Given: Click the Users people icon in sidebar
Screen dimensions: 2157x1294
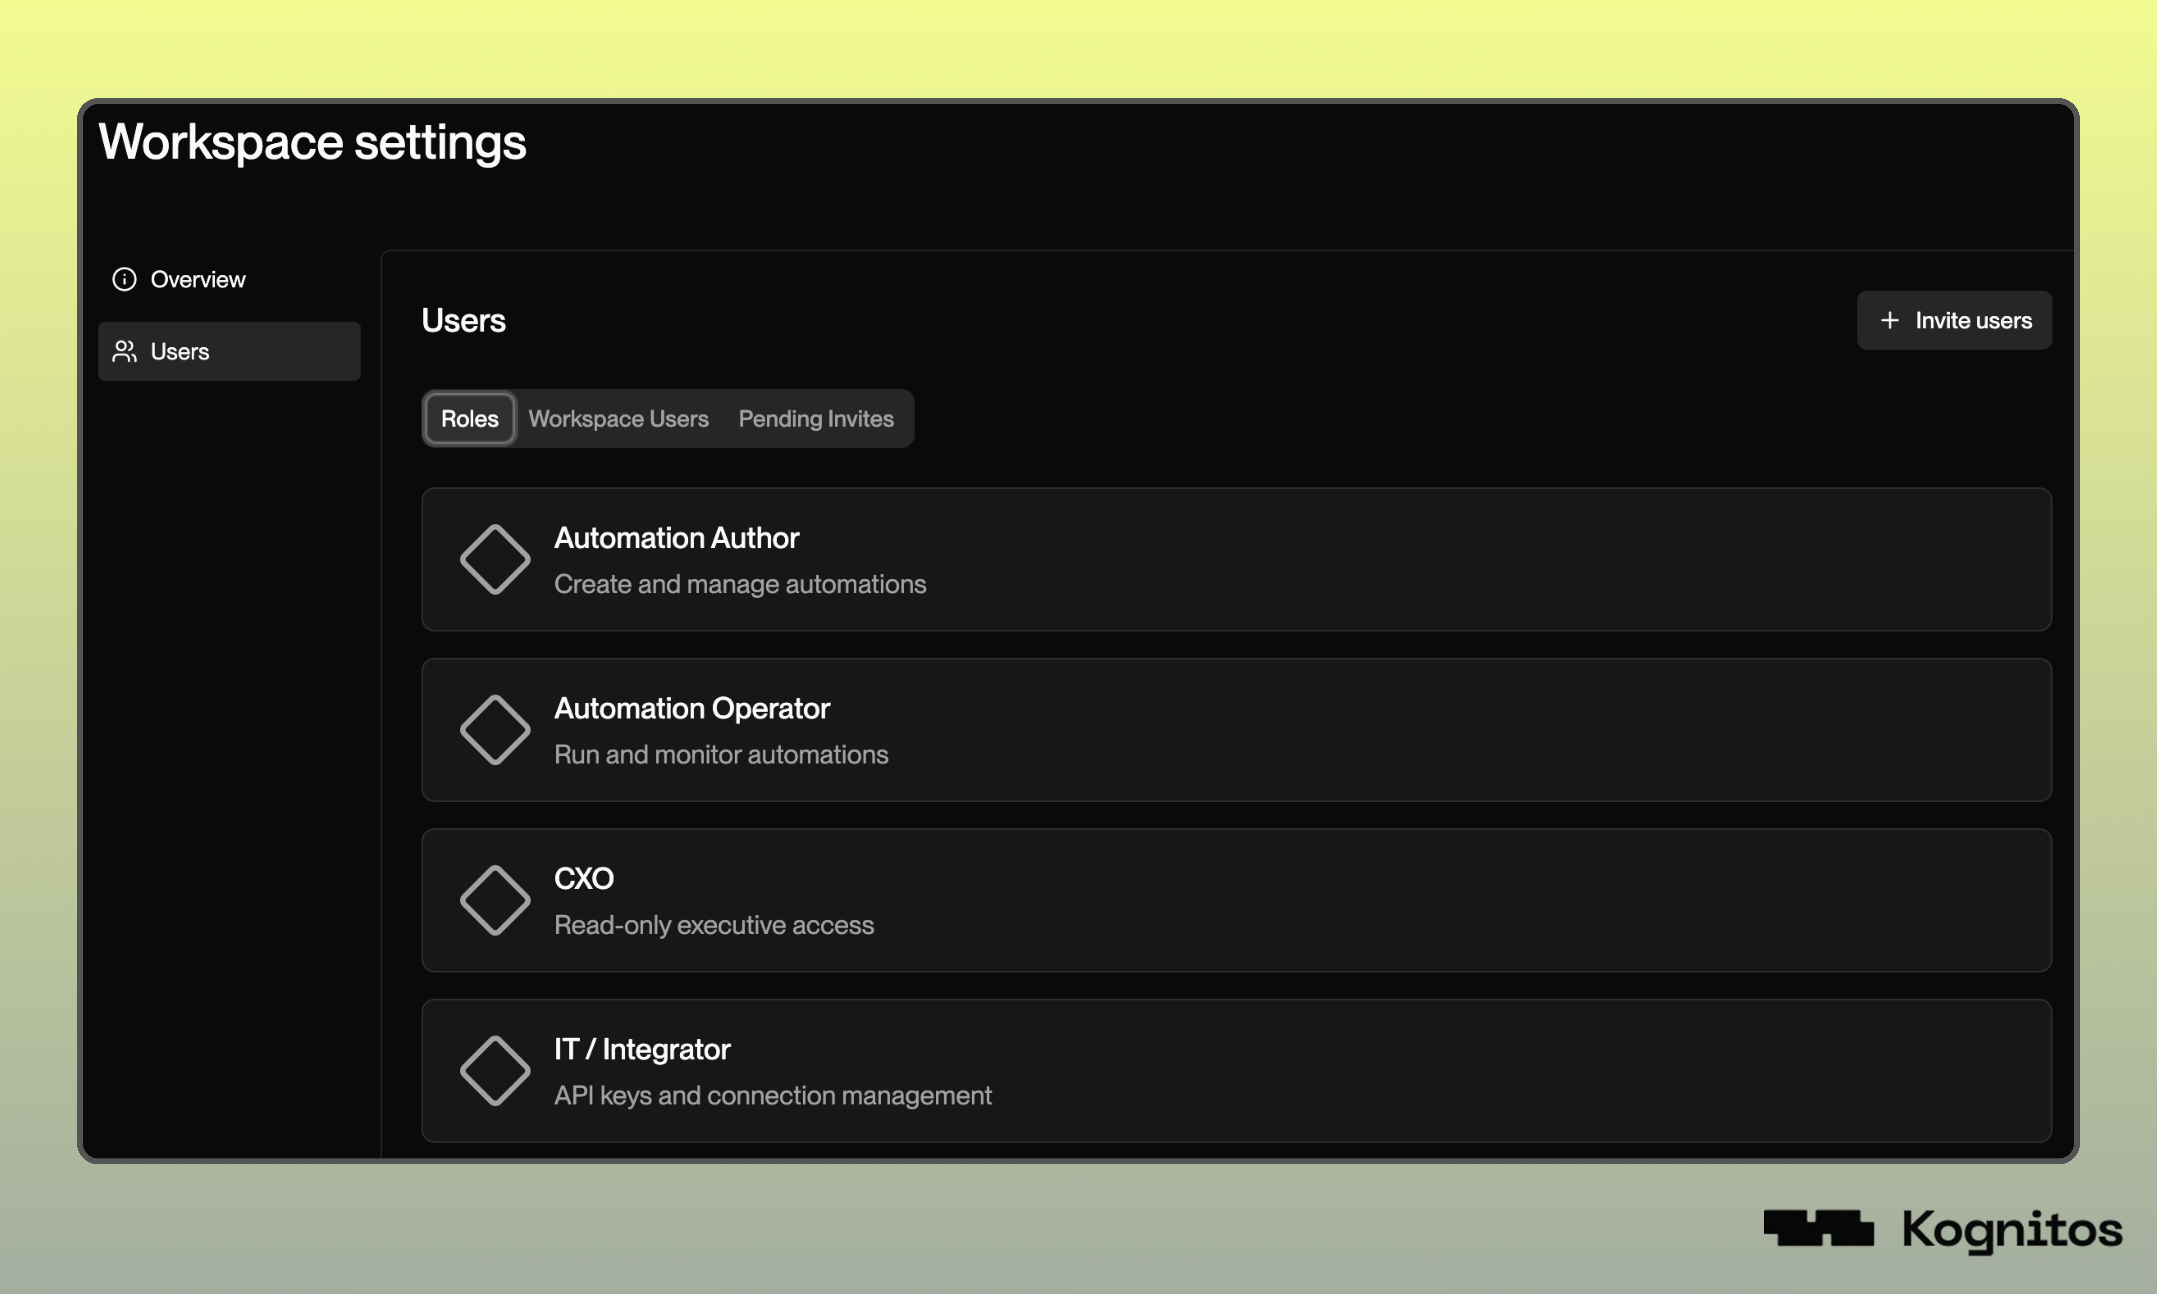Looking at the screenshot, I should click(125, 351).
